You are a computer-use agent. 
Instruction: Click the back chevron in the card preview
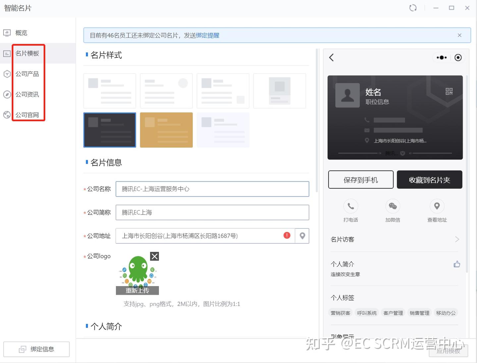pos(331,57)
